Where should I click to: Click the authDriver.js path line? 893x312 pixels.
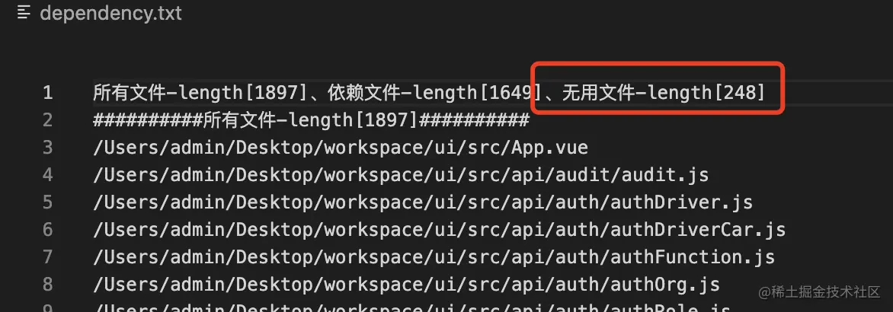423,202
